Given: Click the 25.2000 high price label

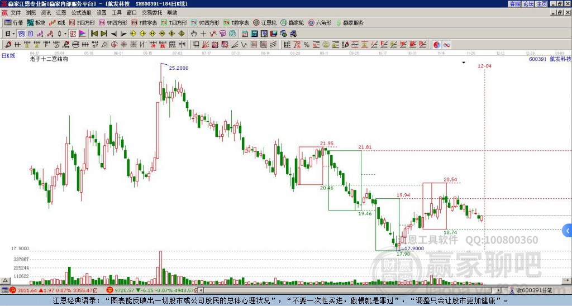Looking at the screenshot, I should click(179, 68).
